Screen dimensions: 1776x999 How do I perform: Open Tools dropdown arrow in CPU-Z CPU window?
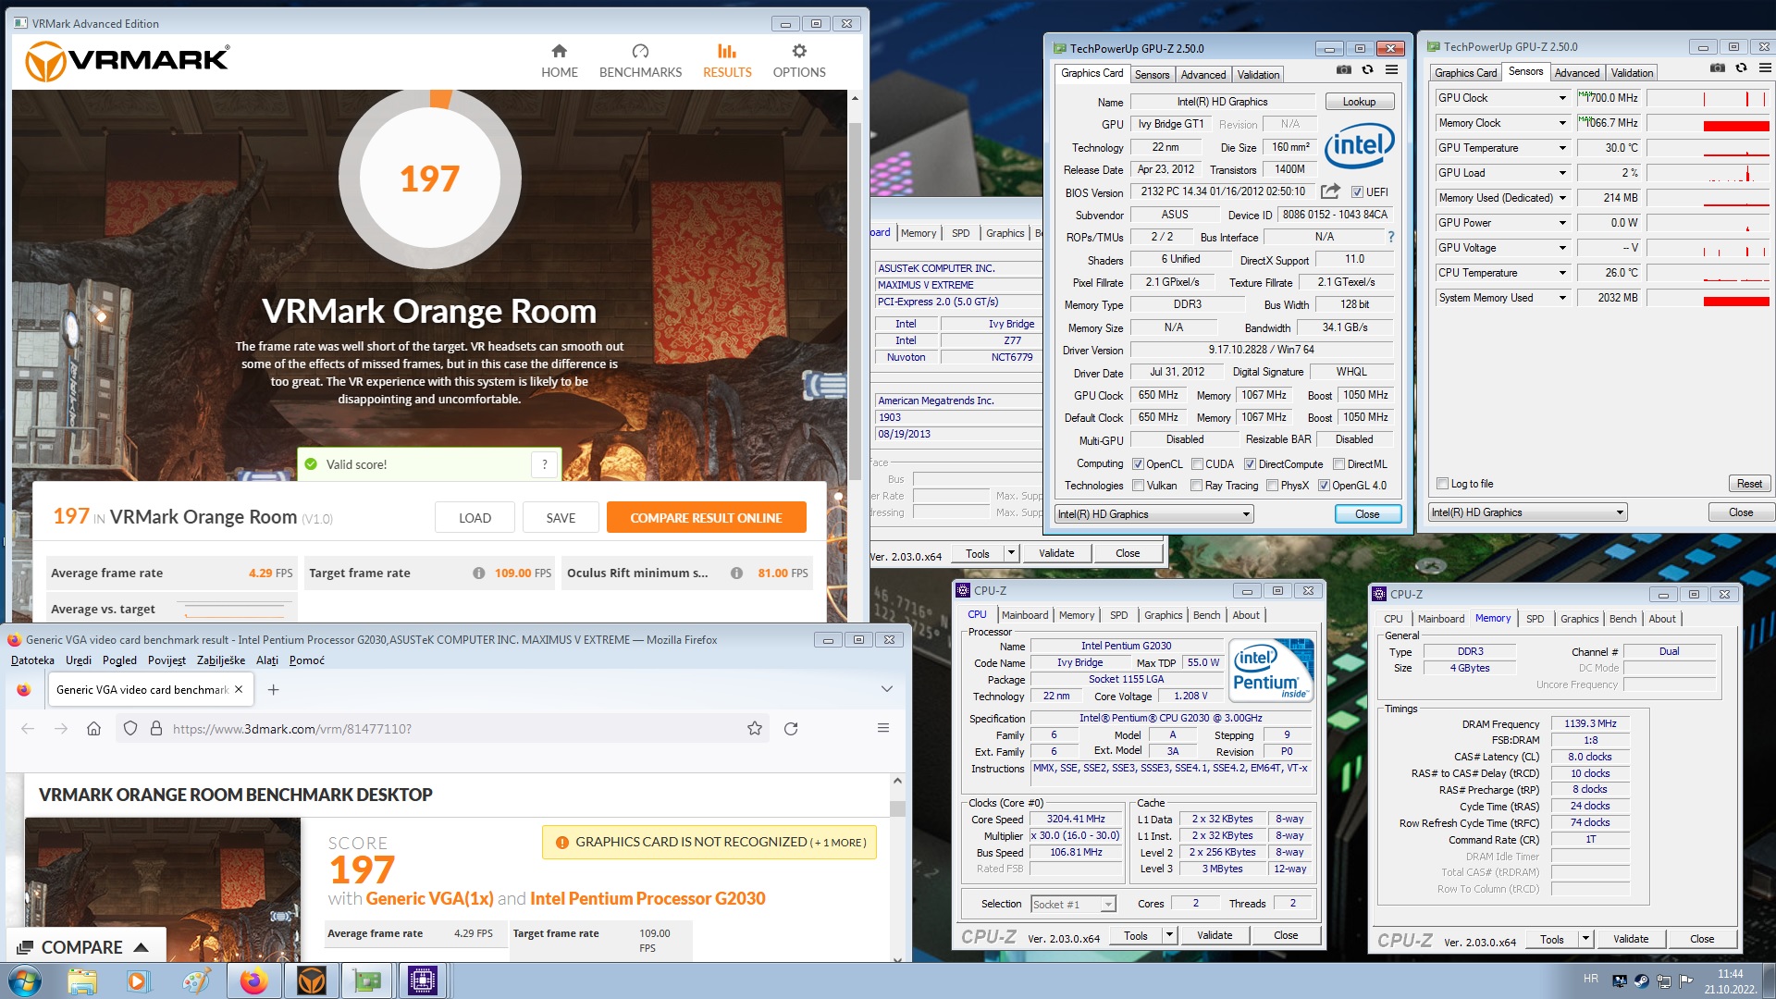coord(1169,935)
